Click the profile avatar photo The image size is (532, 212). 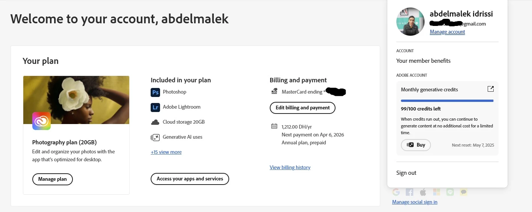tap(410, 22)
